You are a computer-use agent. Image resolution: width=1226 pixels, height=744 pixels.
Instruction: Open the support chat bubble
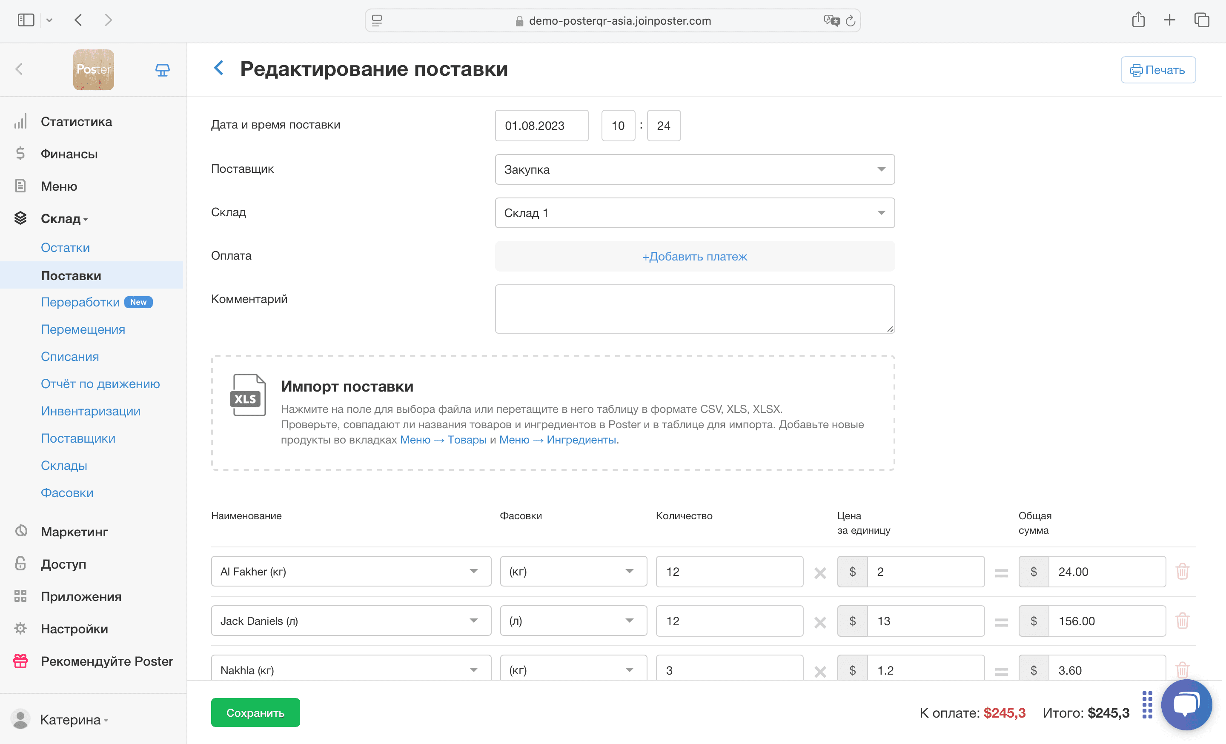pyautogui.click(x=1187, y=705)
